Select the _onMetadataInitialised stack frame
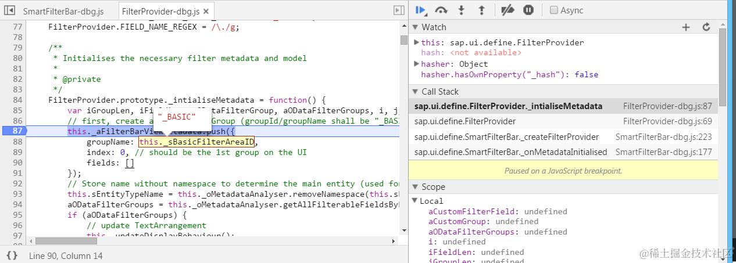 [563, 152]
